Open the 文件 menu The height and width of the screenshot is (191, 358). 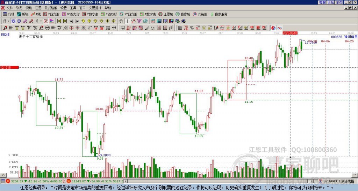click(x=10, y=8)
